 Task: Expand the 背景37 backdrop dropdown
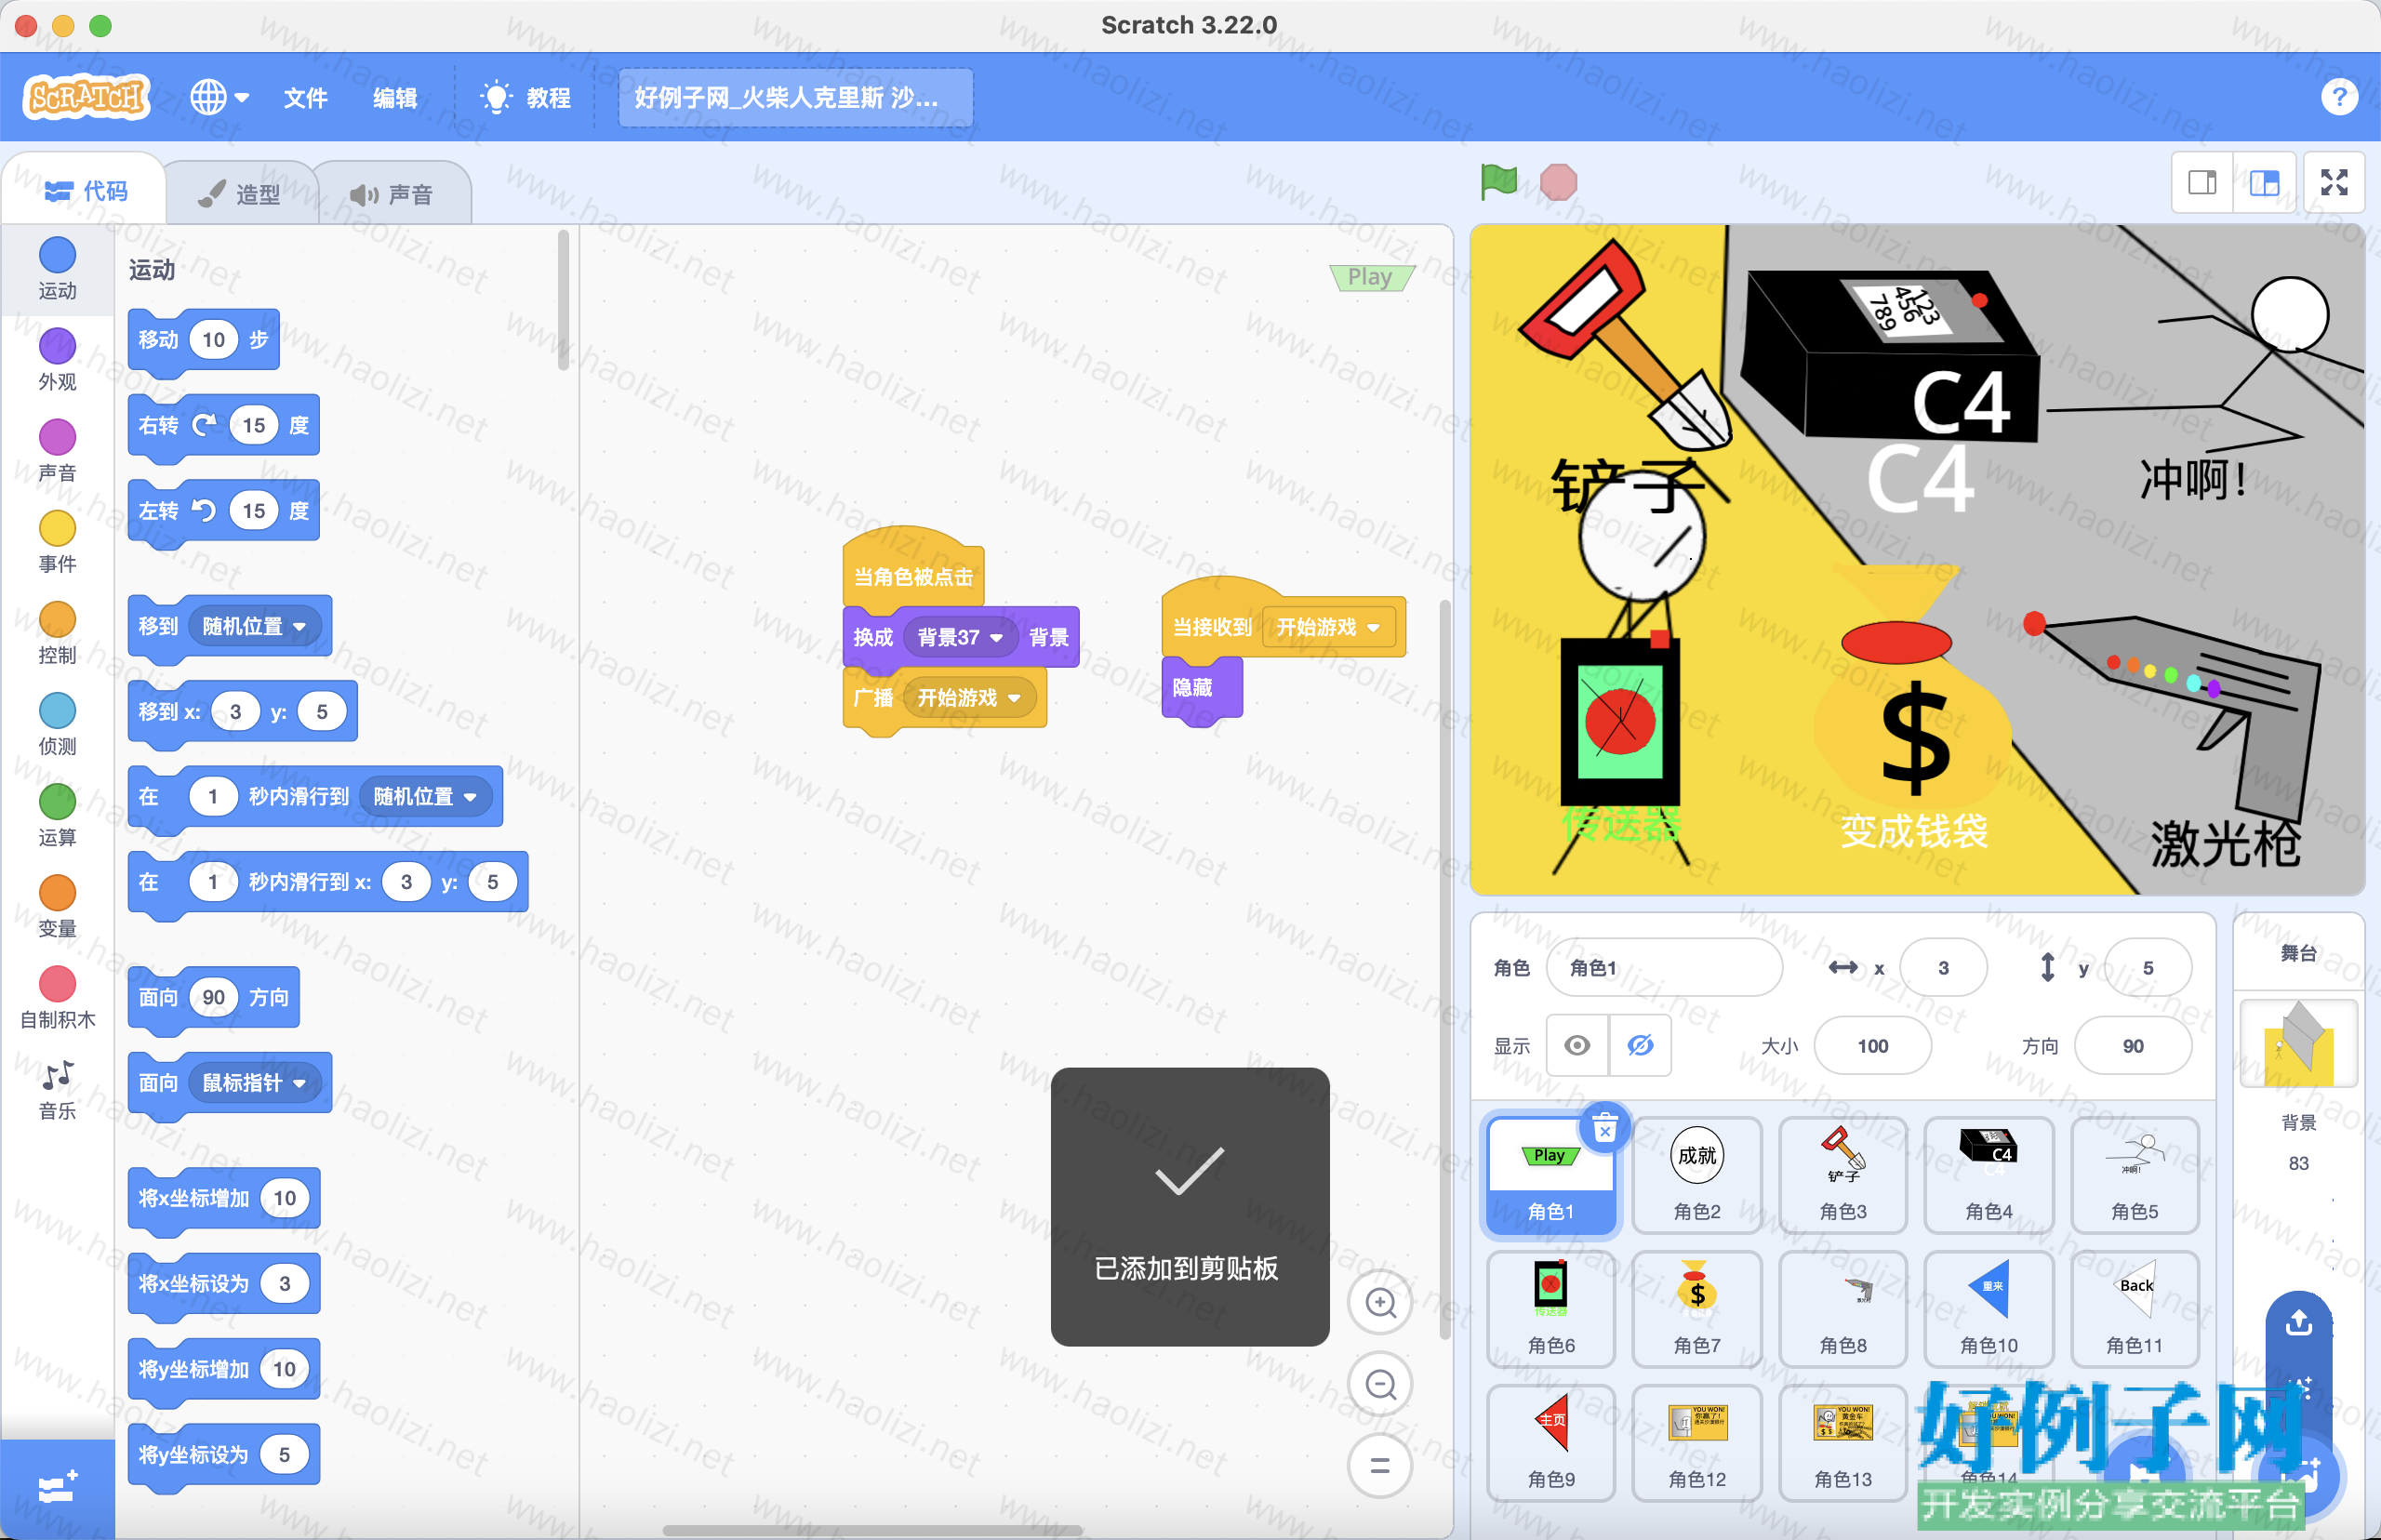click(x=996, y=638)
